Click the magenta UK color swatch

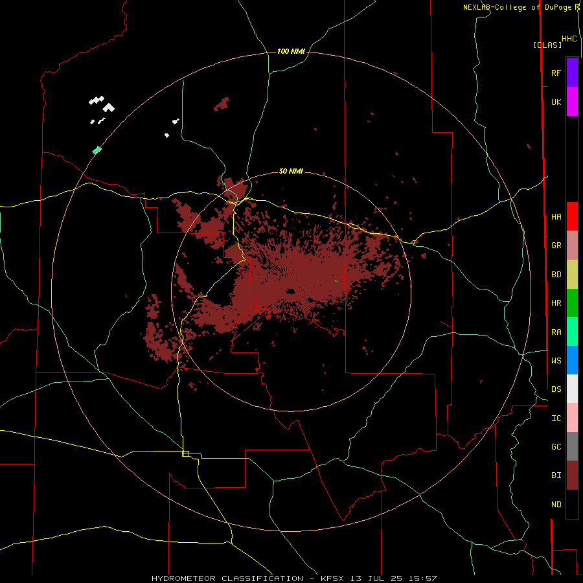click(x=572, y=102)
